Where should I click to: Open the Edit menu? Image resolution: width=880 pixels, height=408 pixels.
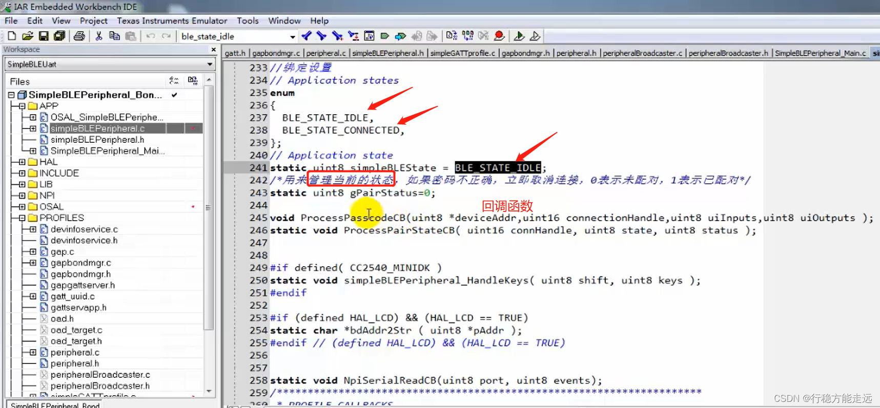pos(35,20)
